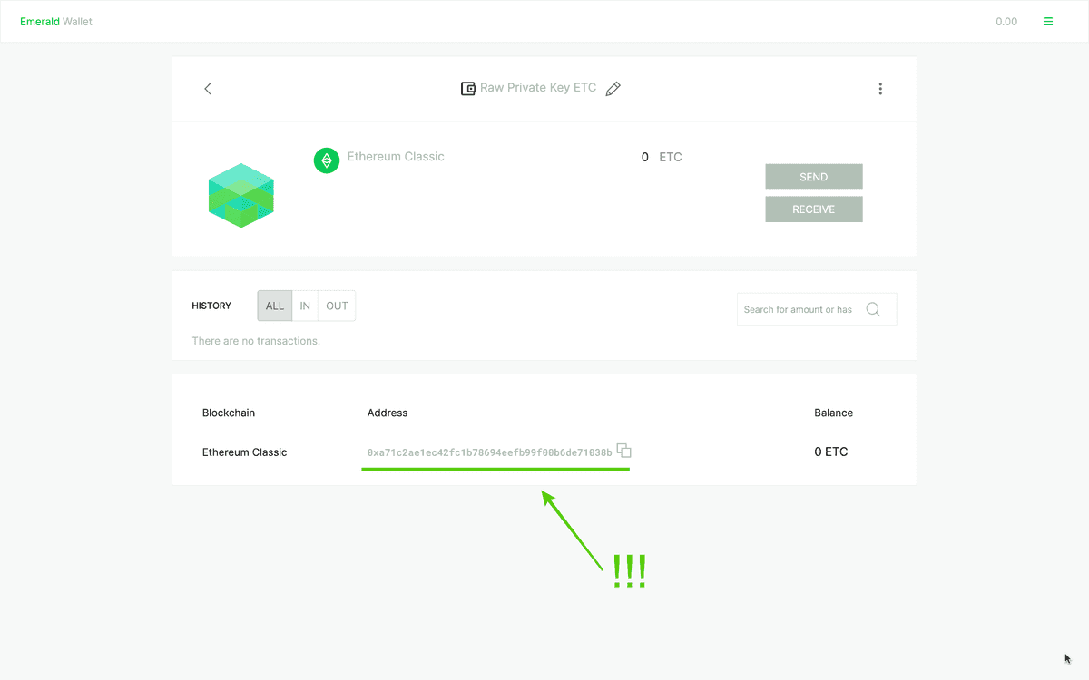Click the Ethereum Classic coin icon
Screen dimensions: 1089x680
pyautogui.click(x=326, y=160)
